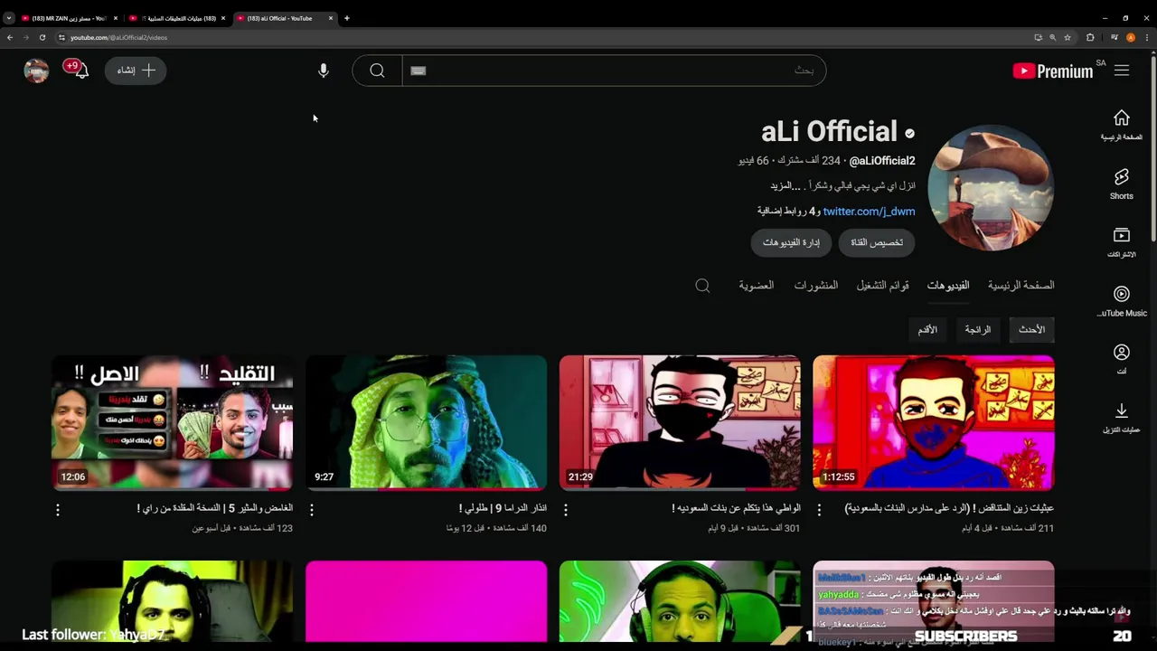This screenshot has height=651, width=1157.
Task: Click the @aLiOfficial2 channel handle
Action: [x=882, y=161]
